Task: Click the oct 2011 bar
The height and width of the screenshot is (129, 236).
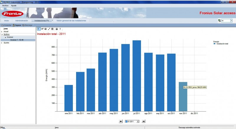Action: pos(171,82)
